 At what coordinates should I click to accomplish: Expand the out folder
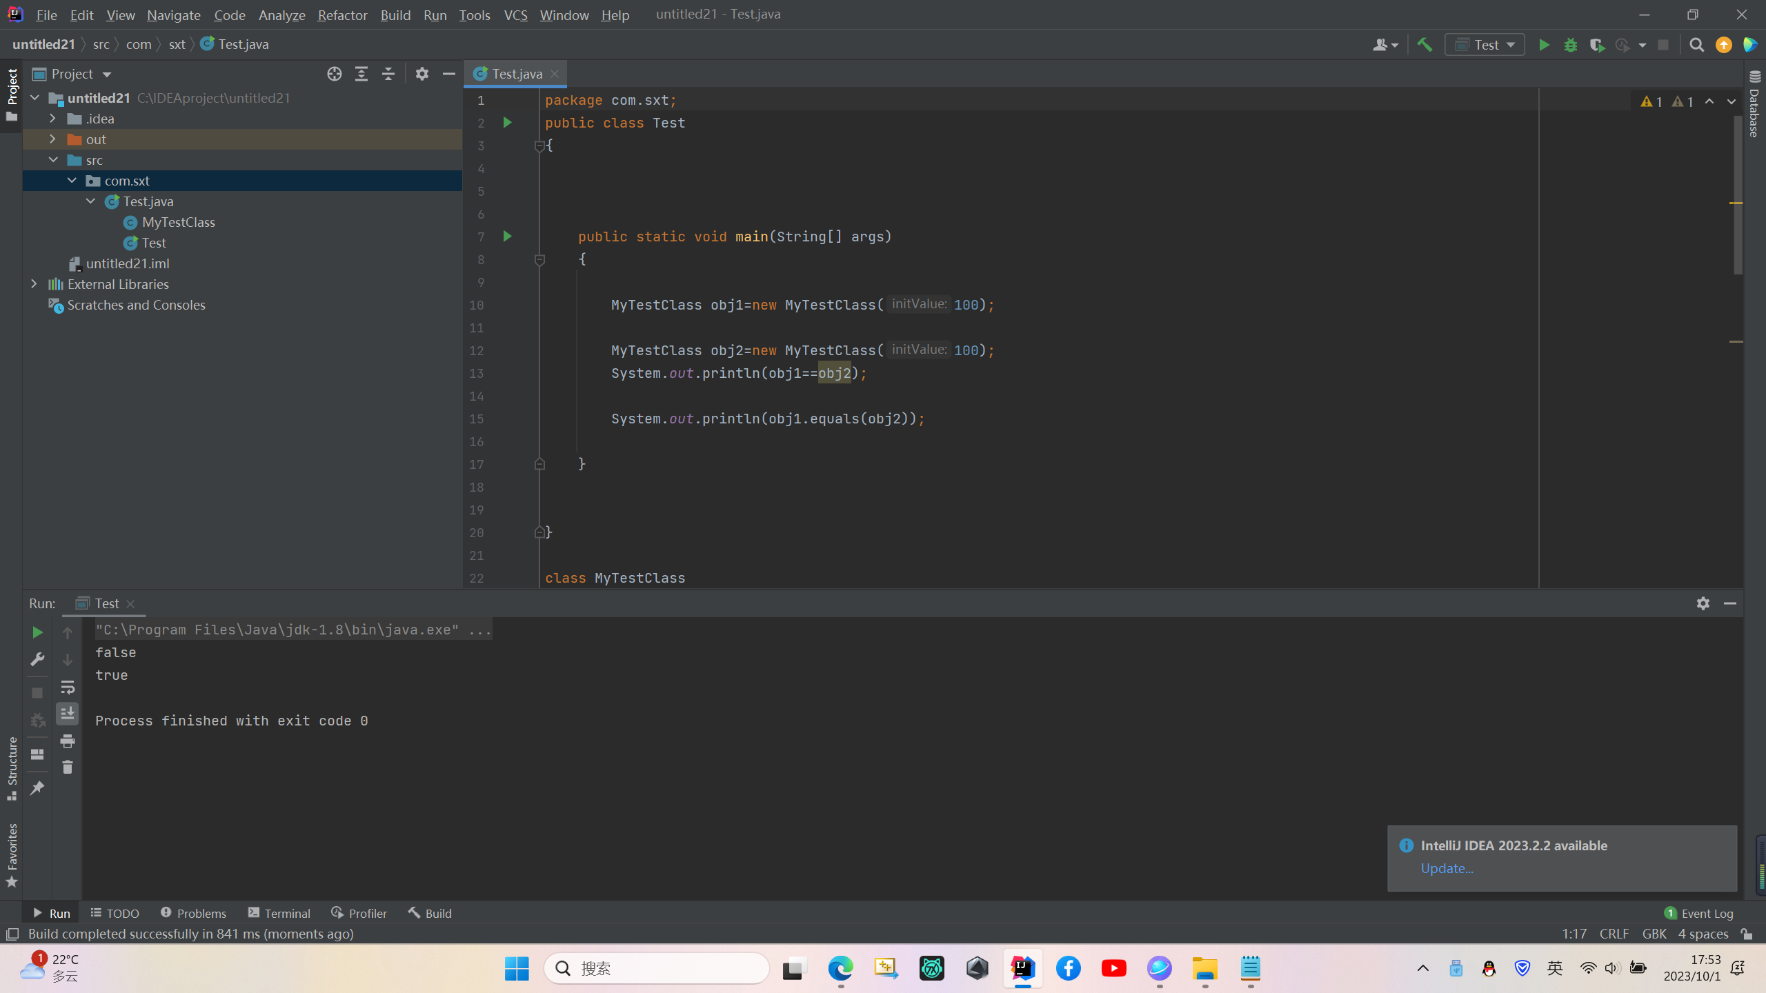pyautogui.click(x=52, y=139)
